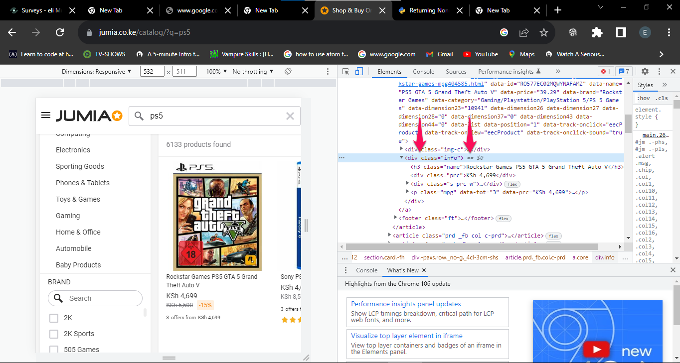Screen dimensions: 680x363
Task: Click the YouTube bookmark
Action: (481, 54)
